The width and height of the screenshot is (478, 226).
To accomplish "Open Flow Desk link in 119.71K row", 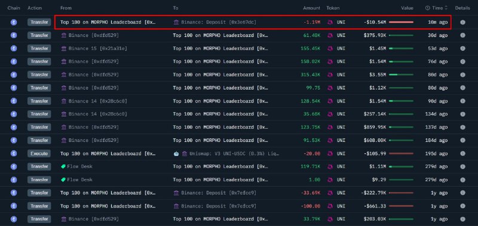I will pyautogui.click(x=79, y=166).
